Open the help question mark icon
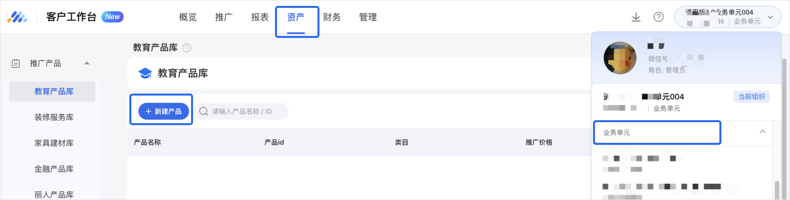Image resolution: width=790 pixels, height=200 pixels. [x=658, y=17]
